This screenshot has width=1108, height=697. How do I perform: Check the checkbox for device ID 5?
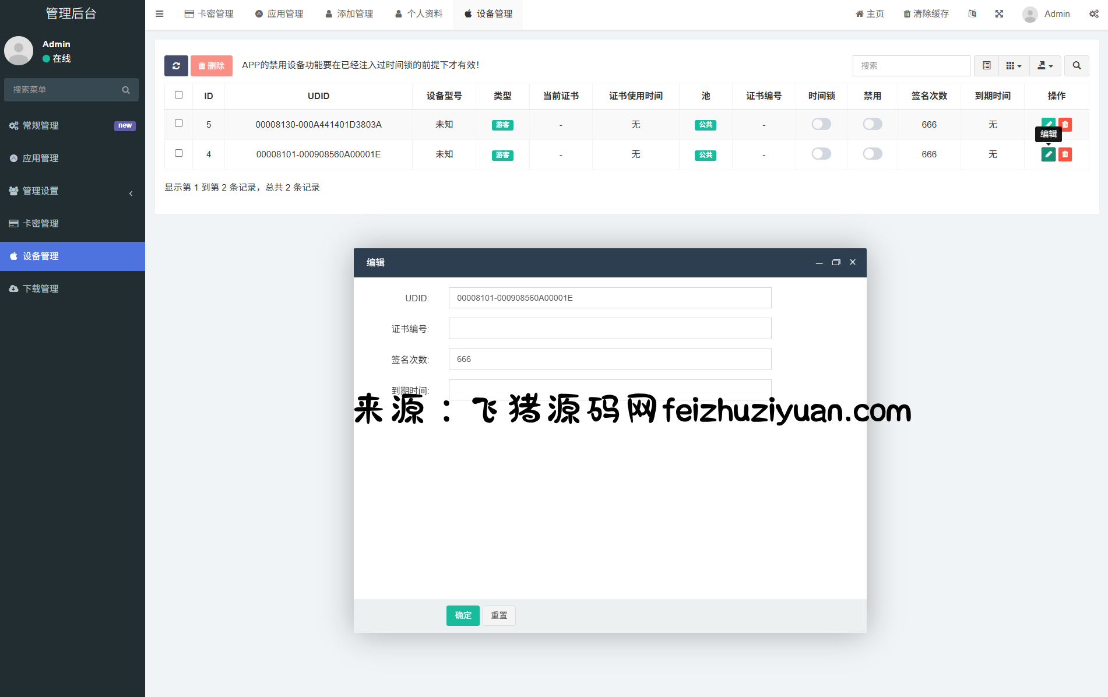pos(179,124)
